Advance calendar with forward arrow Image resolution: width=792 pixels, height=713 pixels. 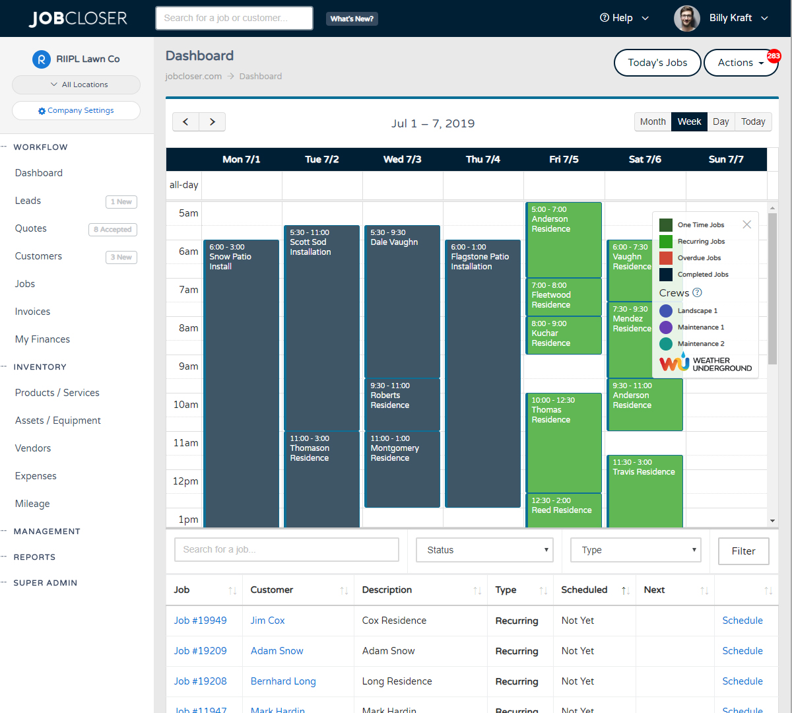[x=212, y=121]
